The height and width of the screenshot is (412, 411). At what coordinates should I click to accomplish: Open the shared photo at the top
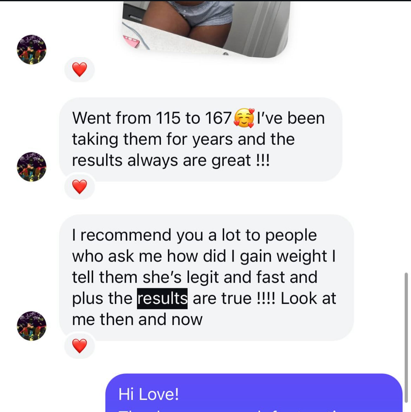click(205, 29)
